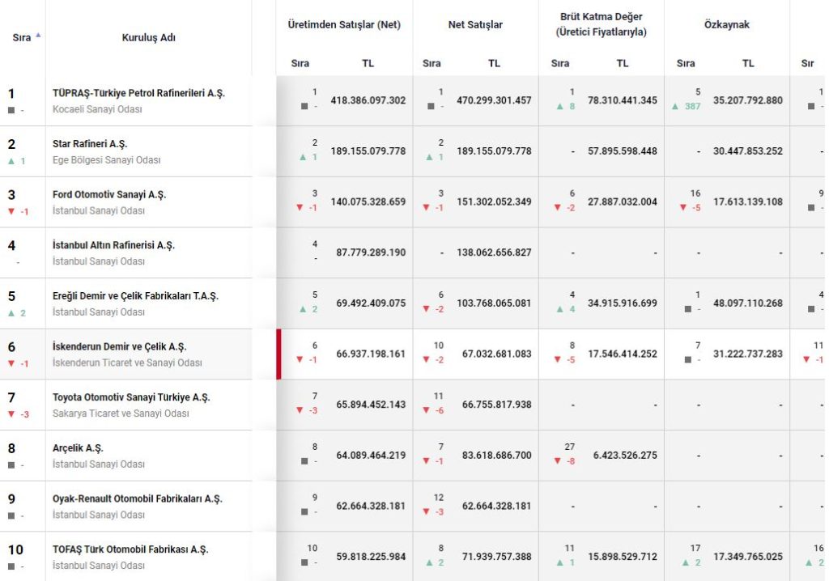This screenshot has width=829, height=581.
Task: Open İstanbul Altın Rafinerisi A.Ş. entry
Action: click(113, 245)
